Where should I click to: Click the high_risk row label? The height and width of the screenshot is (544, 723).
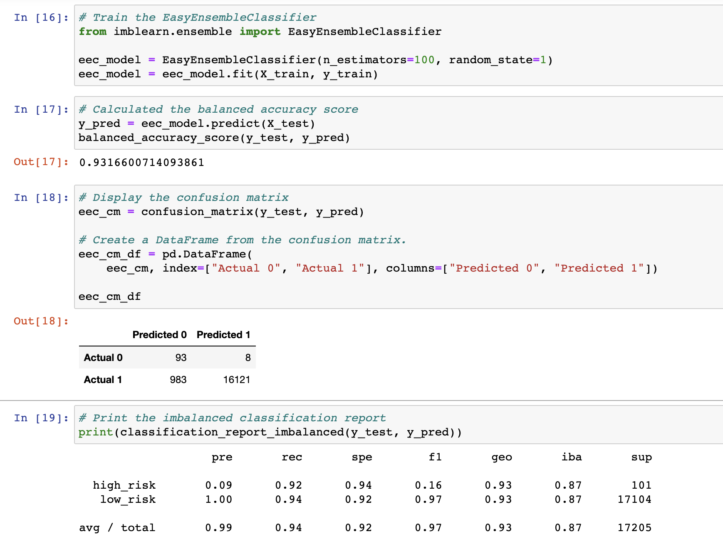pos(124,485)
